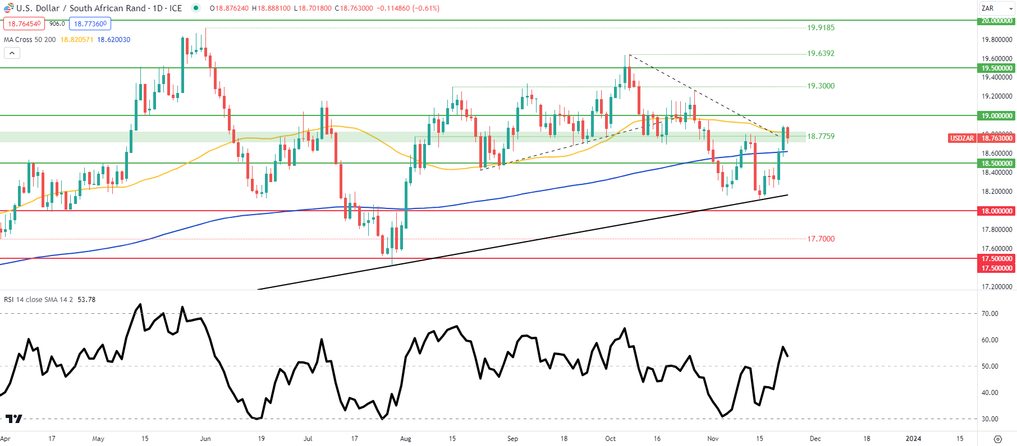1017x446 pixels.
Task: Click the Oct date on the time axis
Action: point(610,439)
